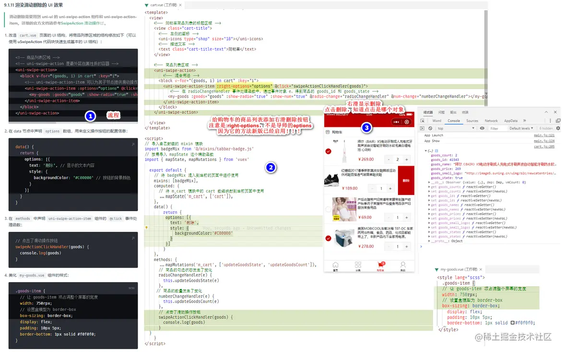Open the SwipeAction 滑动操作 documentation link
The image size is (562, 352).
coord(80,23)
